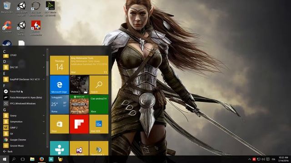Open Unity shortcut next to Recycle Bin
The image size is (291, 163).
[21, 8]
